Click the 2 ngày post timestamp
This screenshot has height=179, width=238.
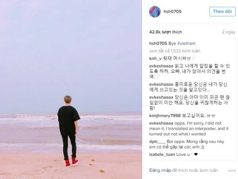click(x=228, y=32)
